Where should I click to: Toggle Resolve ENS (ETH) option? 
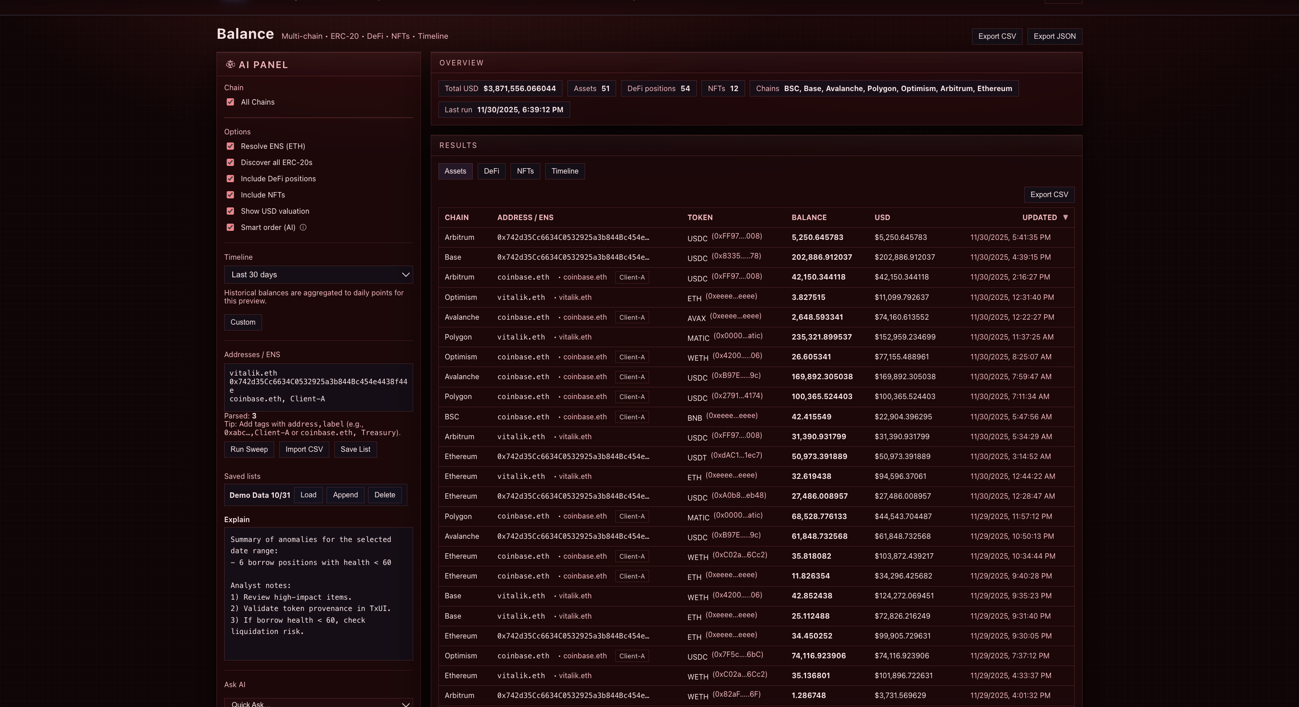point(230,146)
